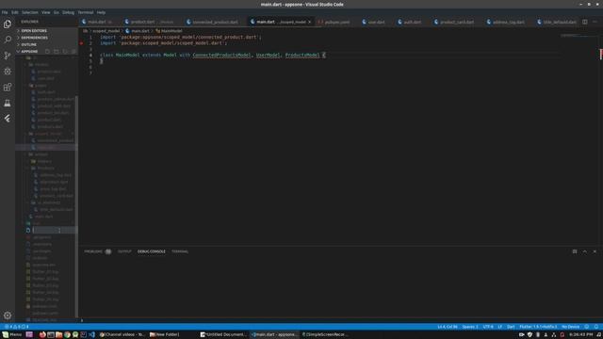Image resolution: width=603 pixels, height=339 pixels.
Task: Maximize the bottom panel with the chevron
Action: (584, 251)
